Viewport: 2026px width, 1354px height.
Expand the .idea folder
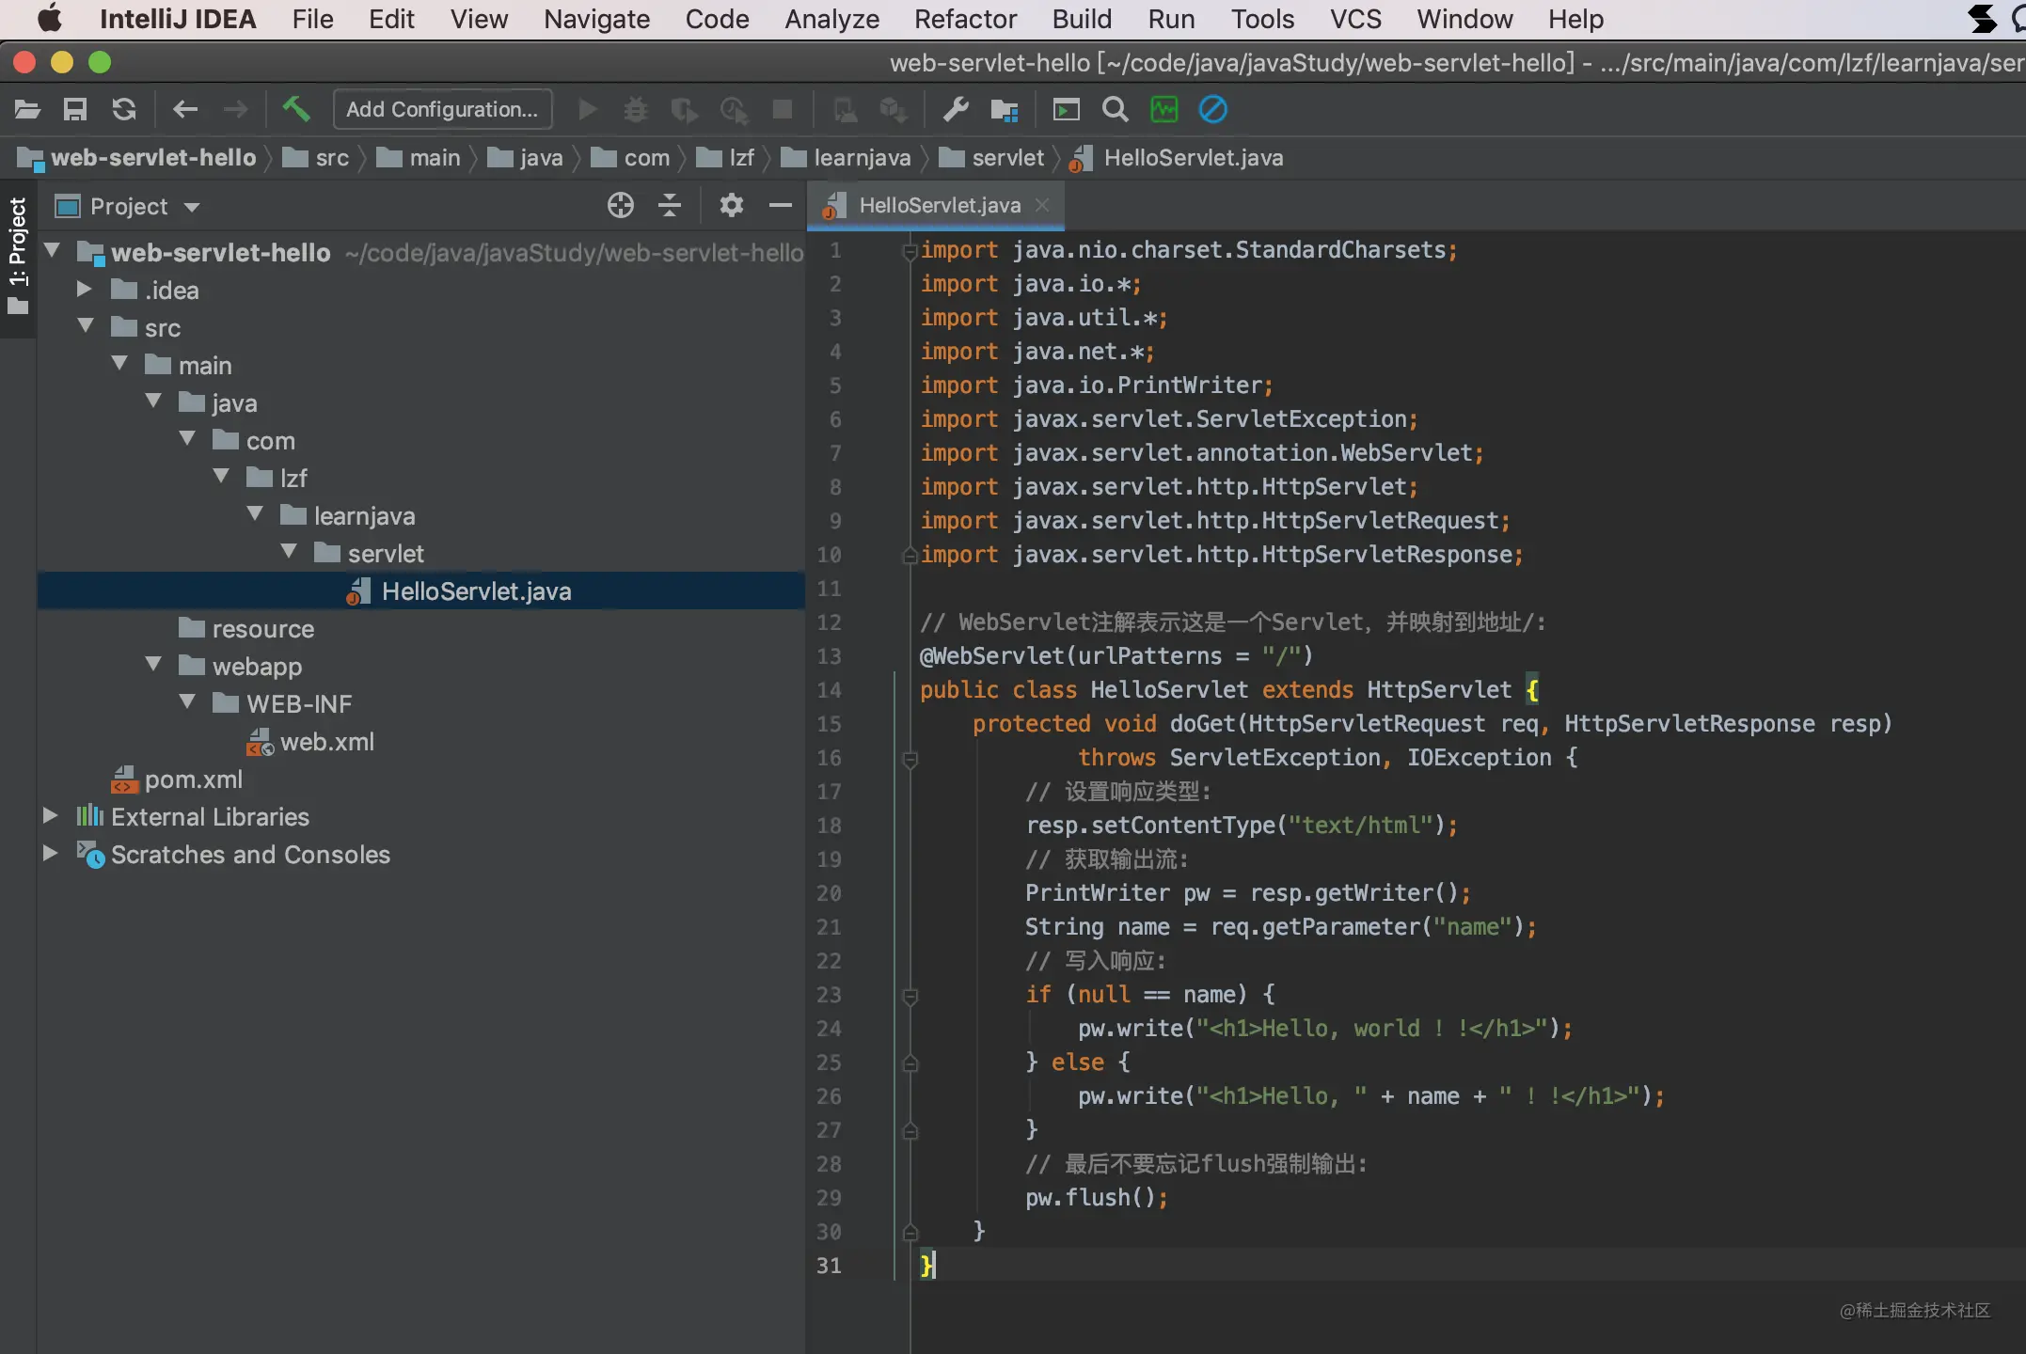(x=84, y=289)
